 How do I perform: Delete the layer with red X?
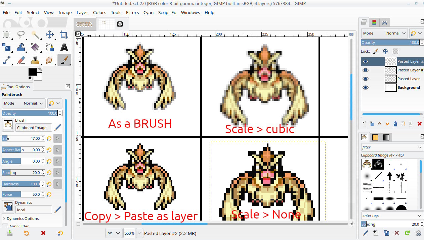coord(419,124)
